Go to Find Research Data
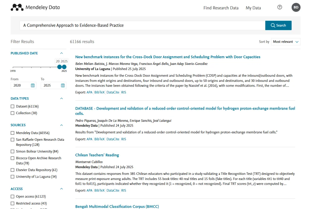Image resolution: width=309 pixels, height=209 pixels. click(221, 8)
